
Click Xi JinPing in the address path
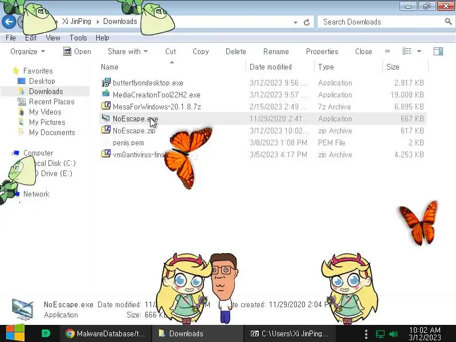(x=76, y=22)
